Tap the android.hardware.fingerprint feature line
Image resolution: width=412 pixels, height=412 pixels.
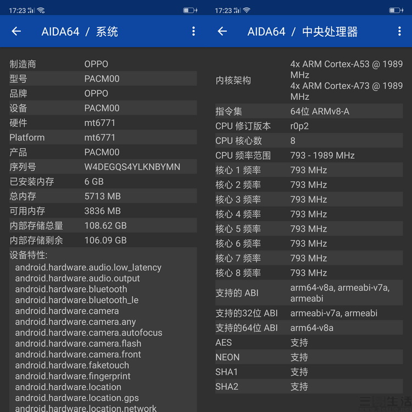tap(73, 376)
